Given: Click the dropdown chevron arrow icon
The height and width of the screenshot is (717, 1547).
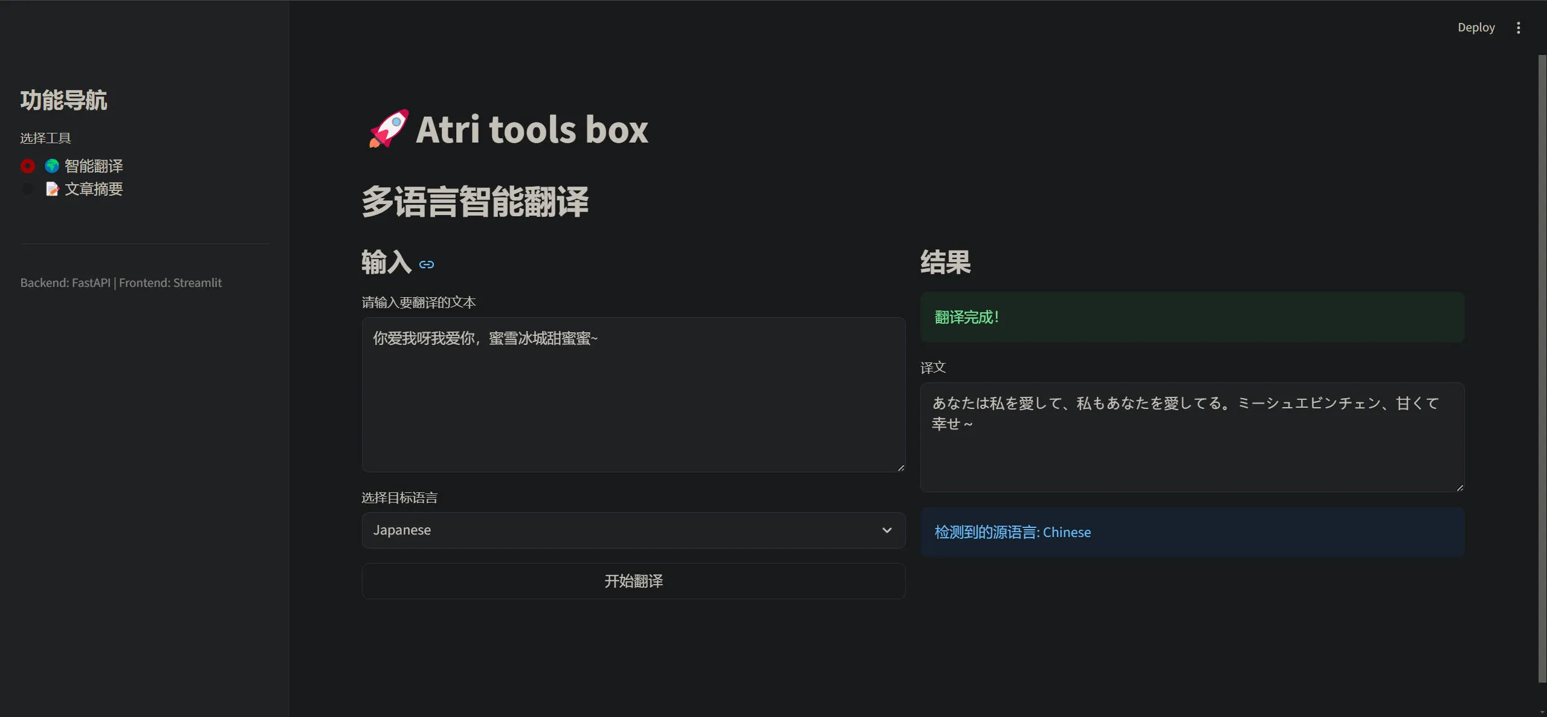Looking at the screenshot, I should coord(887,530).
